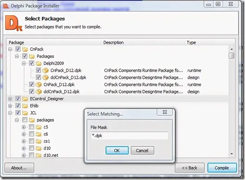Go to previous step with << Back
This screenshot has height=180, width=245.
pos(189,168)
